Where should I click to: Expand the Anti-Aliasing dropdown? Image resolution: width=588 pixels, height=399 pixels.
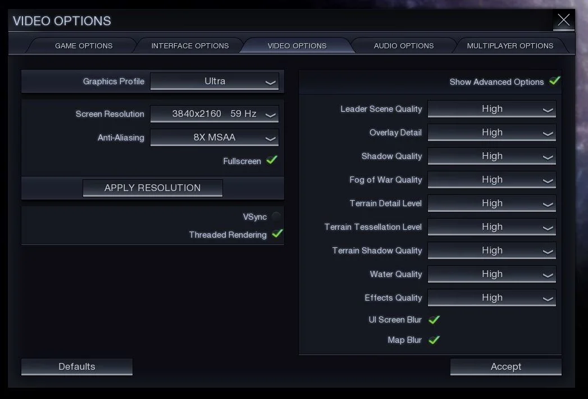tap(215, 137)
